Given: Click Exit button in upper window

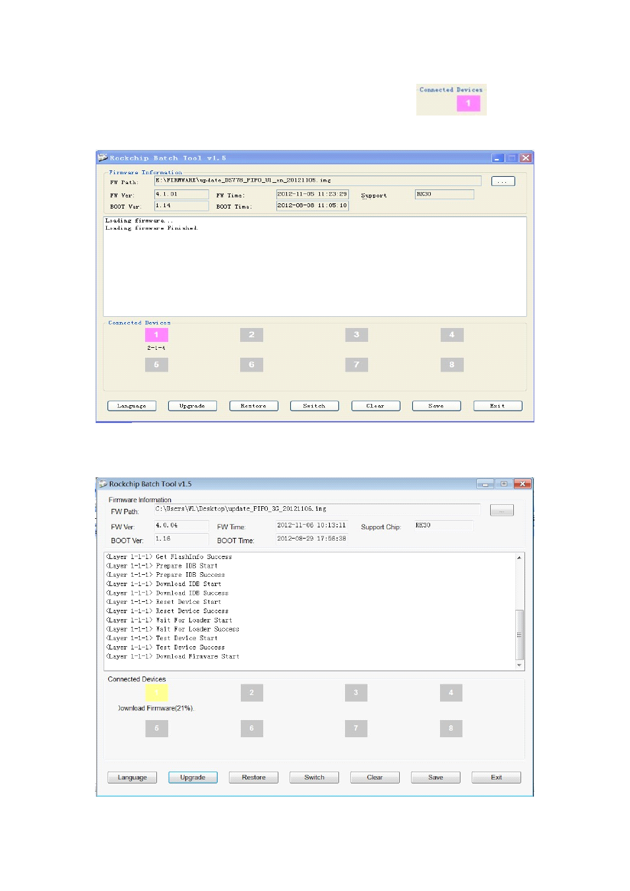Looking at the screenshot, I should (x=497, y=406).
